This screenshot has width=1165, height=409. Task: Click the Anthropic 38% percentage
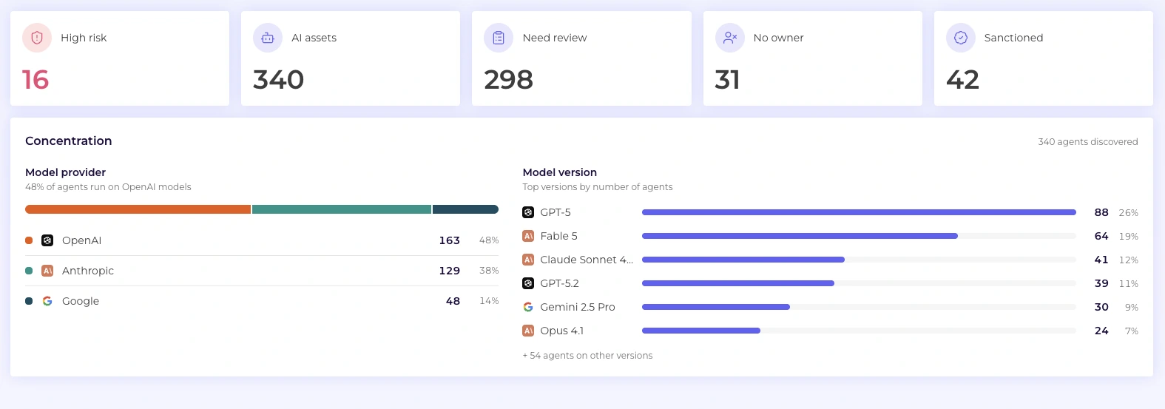point(489,271)
